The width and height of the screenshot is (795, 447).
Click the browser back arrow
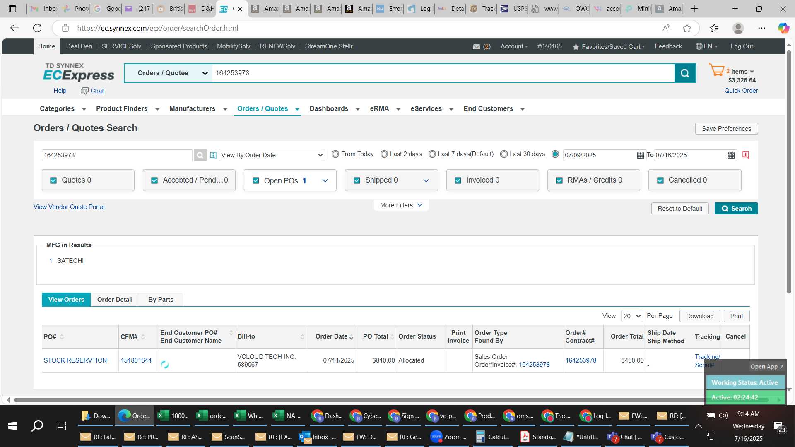click(14, 28)
